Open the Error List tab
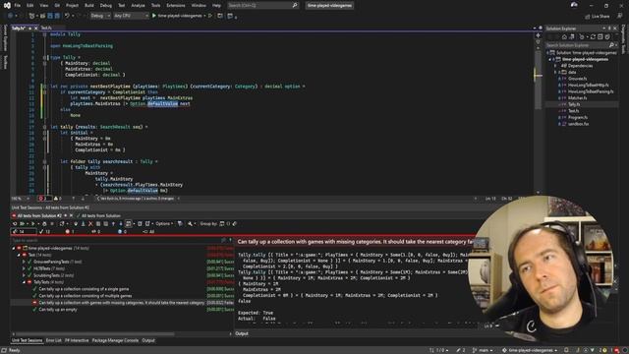 [x=53, y=340]
